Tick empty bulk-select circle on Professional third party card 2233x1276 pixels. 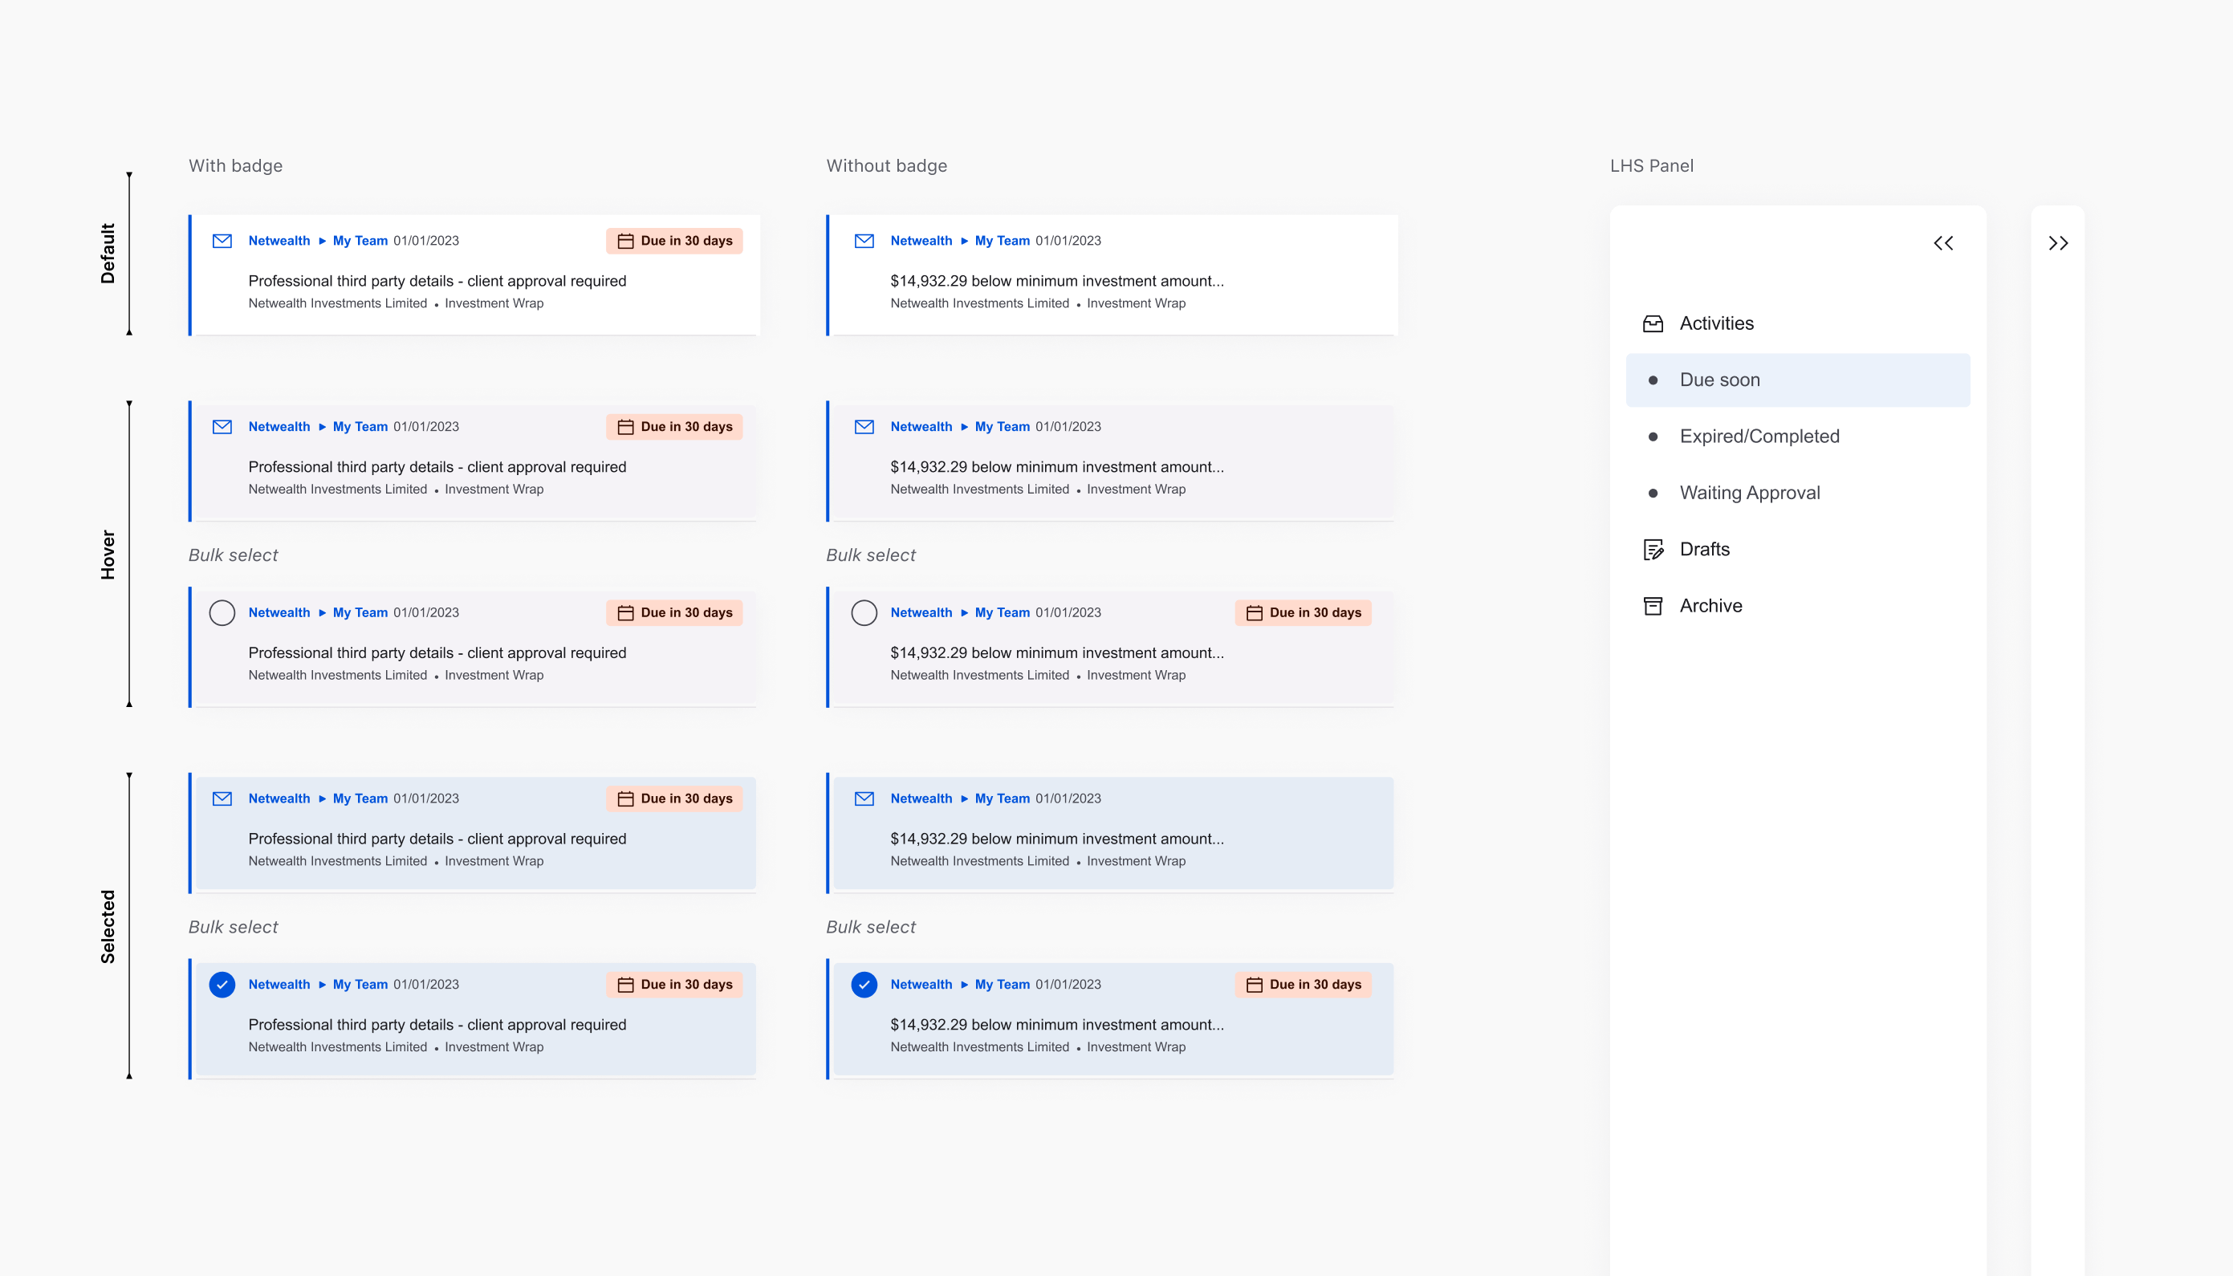pos(222,612)
